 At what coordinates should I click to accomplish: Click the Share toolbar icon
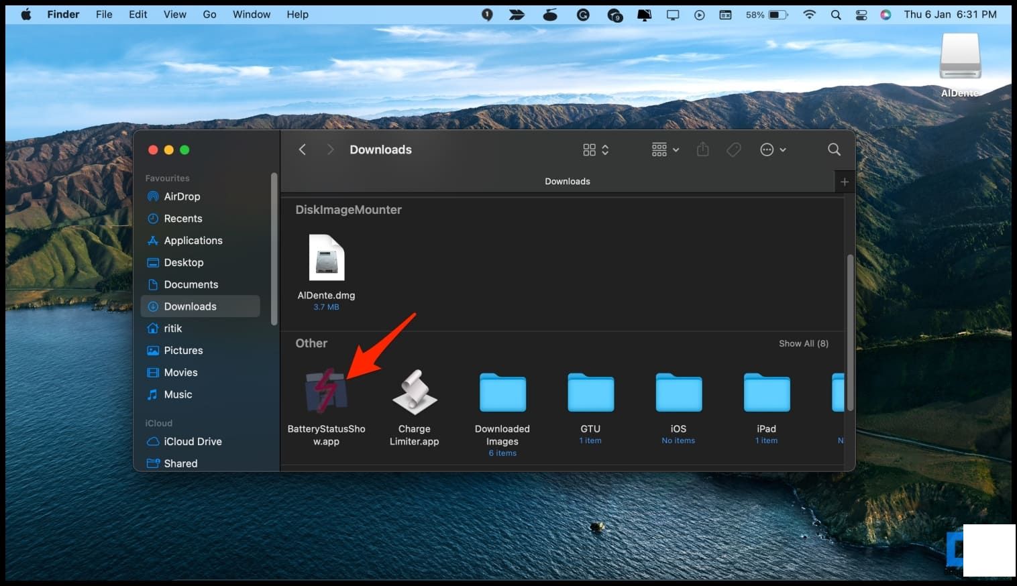pos(702,150)
